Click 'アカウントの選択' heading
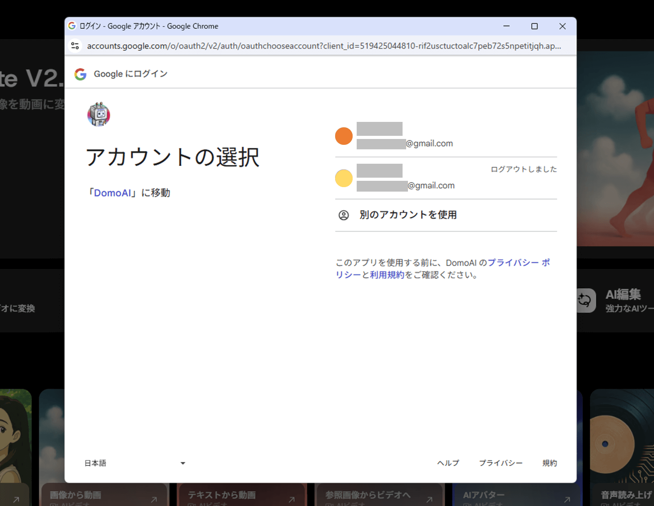654x506 pixels. (x=173, y=157)
